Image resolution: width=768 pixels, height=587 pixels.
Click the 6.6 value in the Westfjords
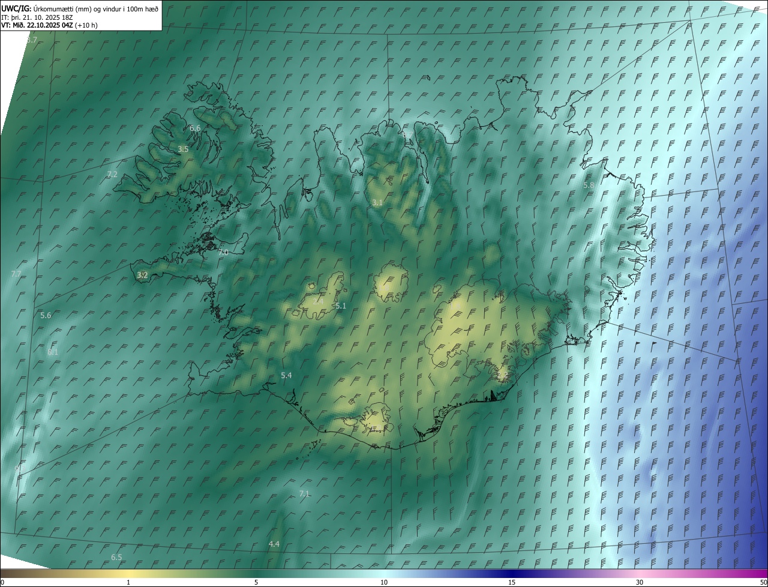pyautogui.click(x=195, y=128)
